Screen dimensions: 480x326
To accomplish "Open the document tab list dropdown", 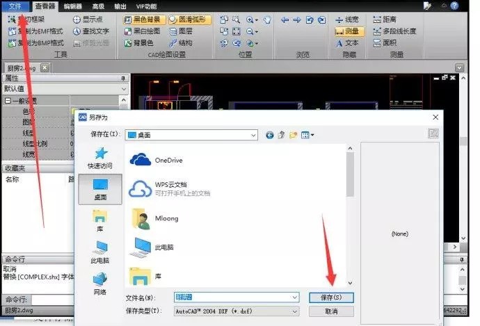I will [x=460, y=67].
